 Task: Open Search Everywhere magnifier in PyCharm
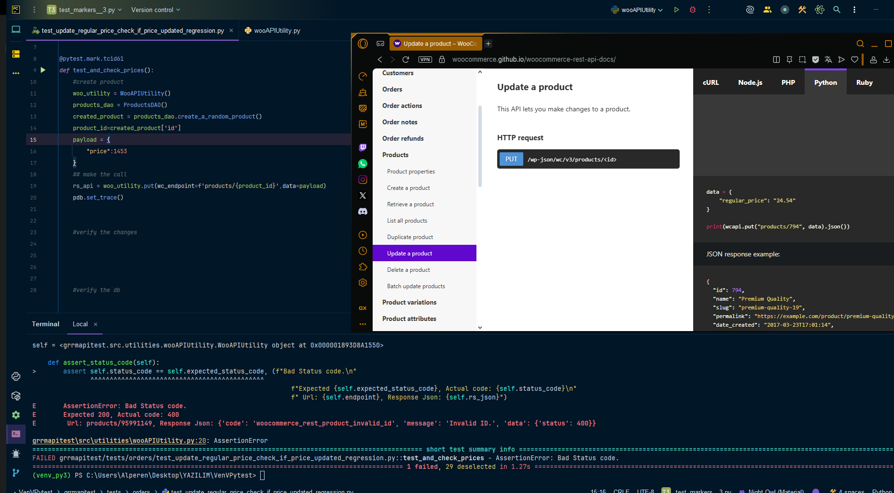coord(837,10)
